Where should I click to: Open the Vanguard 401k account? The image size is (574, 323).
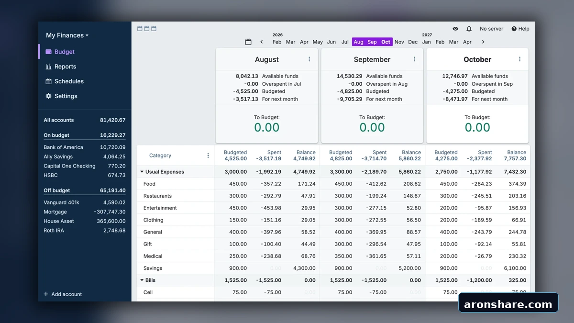(85, 202)
